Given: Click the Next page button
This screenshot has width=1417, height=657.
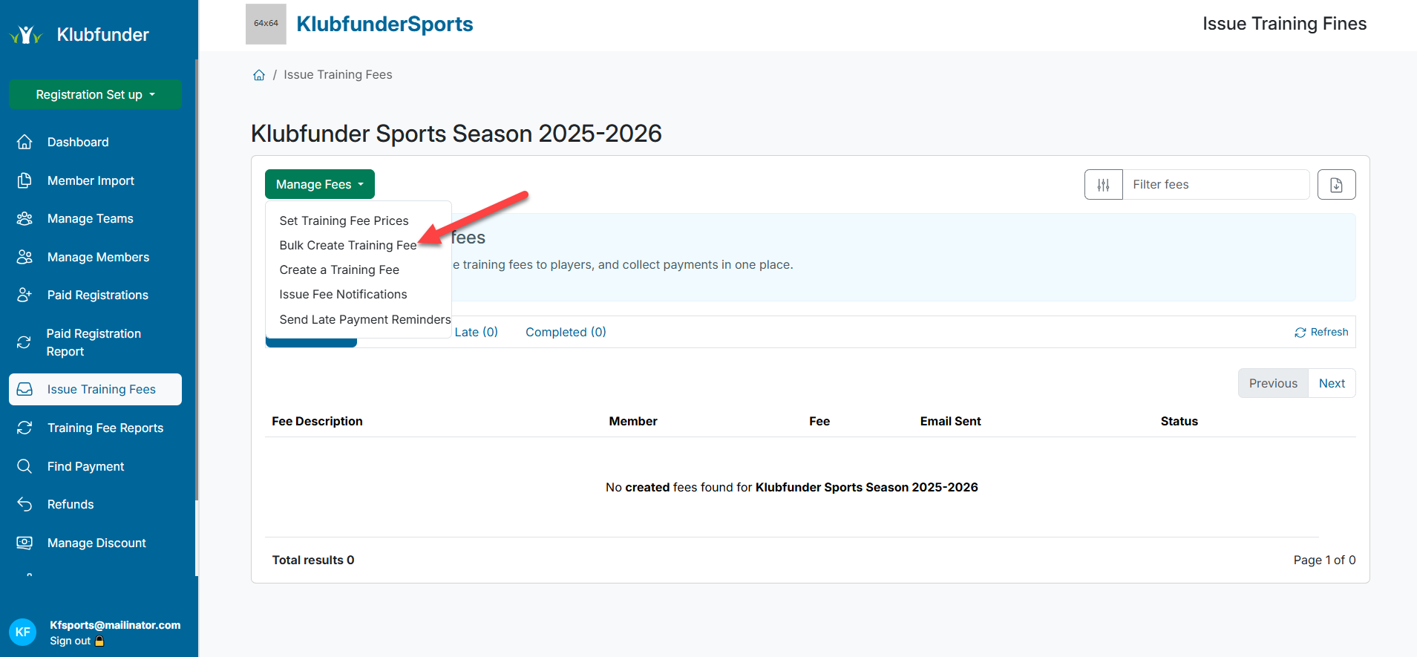Looking at the screenshot, I should tap(1332, 383).
